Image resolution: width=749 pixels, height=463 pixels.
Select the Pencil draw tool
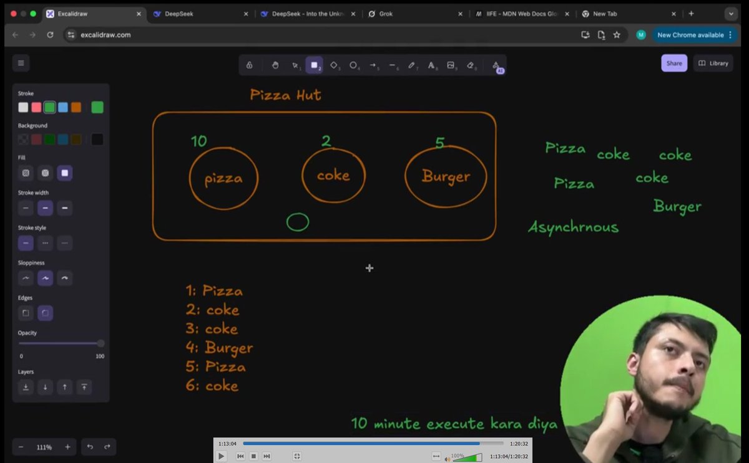412,65
